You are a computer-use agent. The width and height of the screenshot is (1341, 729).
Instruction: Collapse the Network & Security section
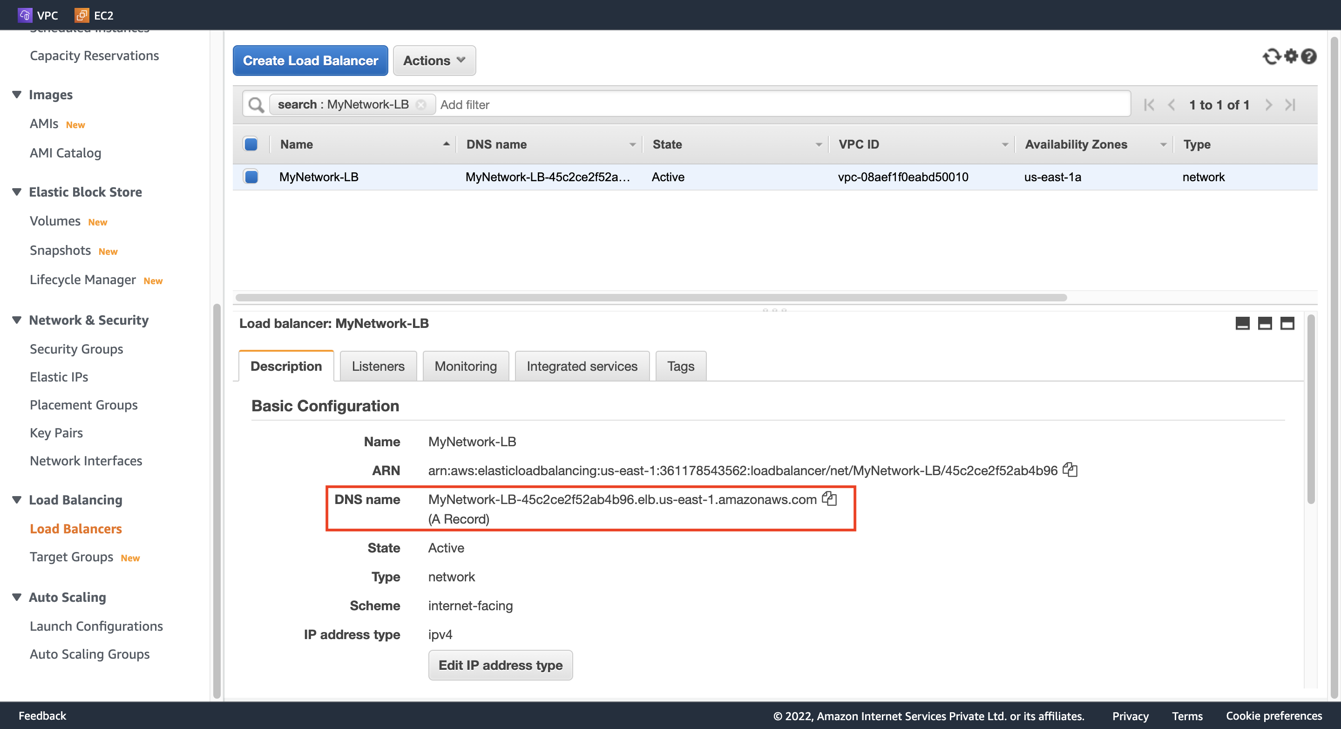pos(17,320)
